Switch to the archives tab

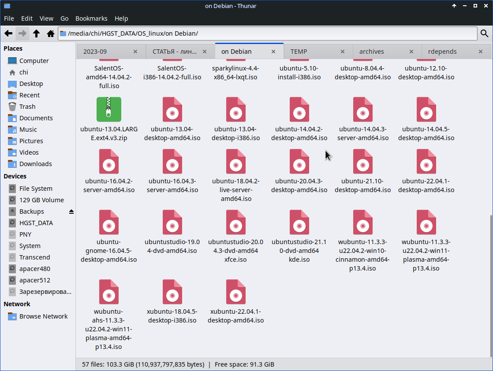[x=387, y=52]
